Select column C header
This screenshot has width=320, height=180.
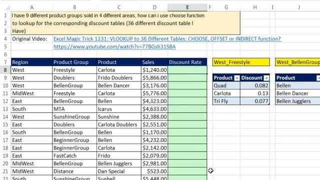119,7
